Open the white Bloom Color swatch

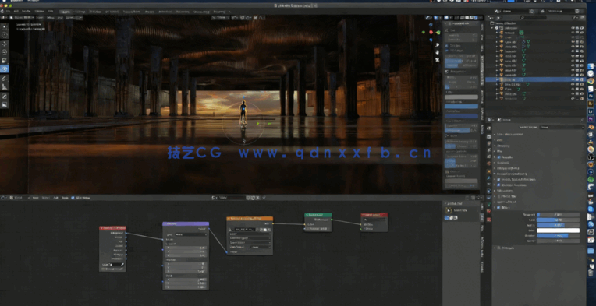click(x=558, y=230)
